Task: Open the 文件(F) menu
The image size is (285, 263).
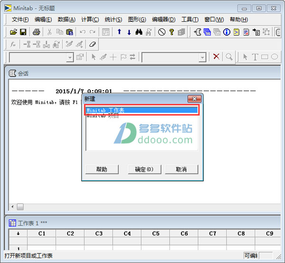Action: tap(20, 19)
